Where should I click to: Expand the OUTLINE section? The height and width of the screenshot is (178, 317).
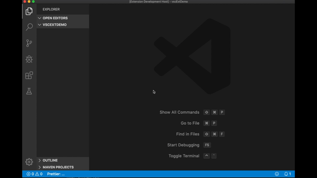coord(63,160)
